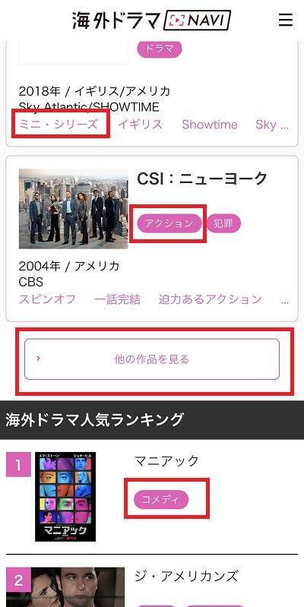This screenshot has width=304, height=607.
Task: Click the chevron arrow in 他の作品を見る
Action: pyautogui.click(x=38, y=359)
